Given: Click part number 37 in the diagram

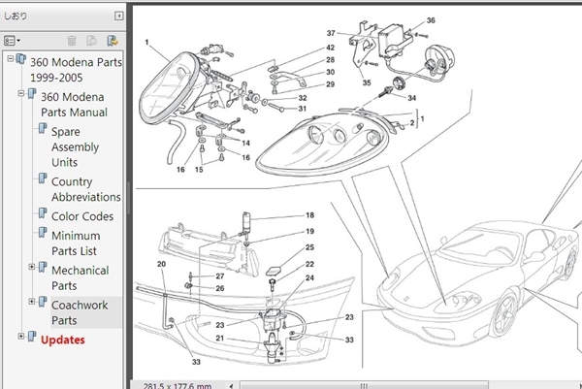Looking at the screenshot, I should click(x=331, y=33).
